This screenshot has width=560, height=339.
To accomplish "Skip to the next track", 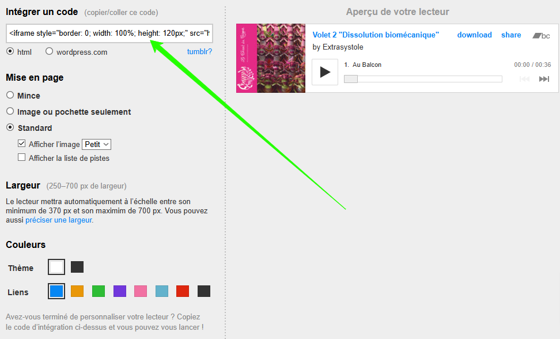I will 544,79.
